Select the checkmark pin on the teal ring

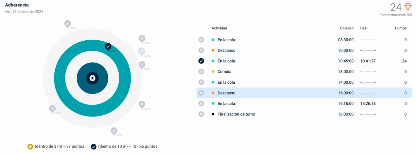tap(108, 46)
